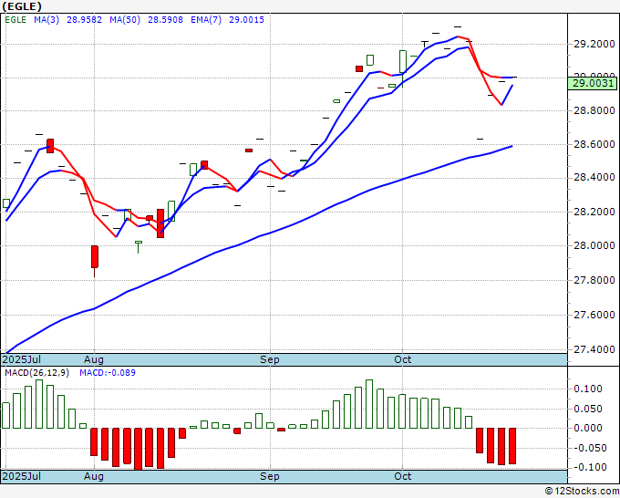The height and width of the screenshot is (498, 620).
Task: Select the MA(50) indicator label
Action: (125, 20)
